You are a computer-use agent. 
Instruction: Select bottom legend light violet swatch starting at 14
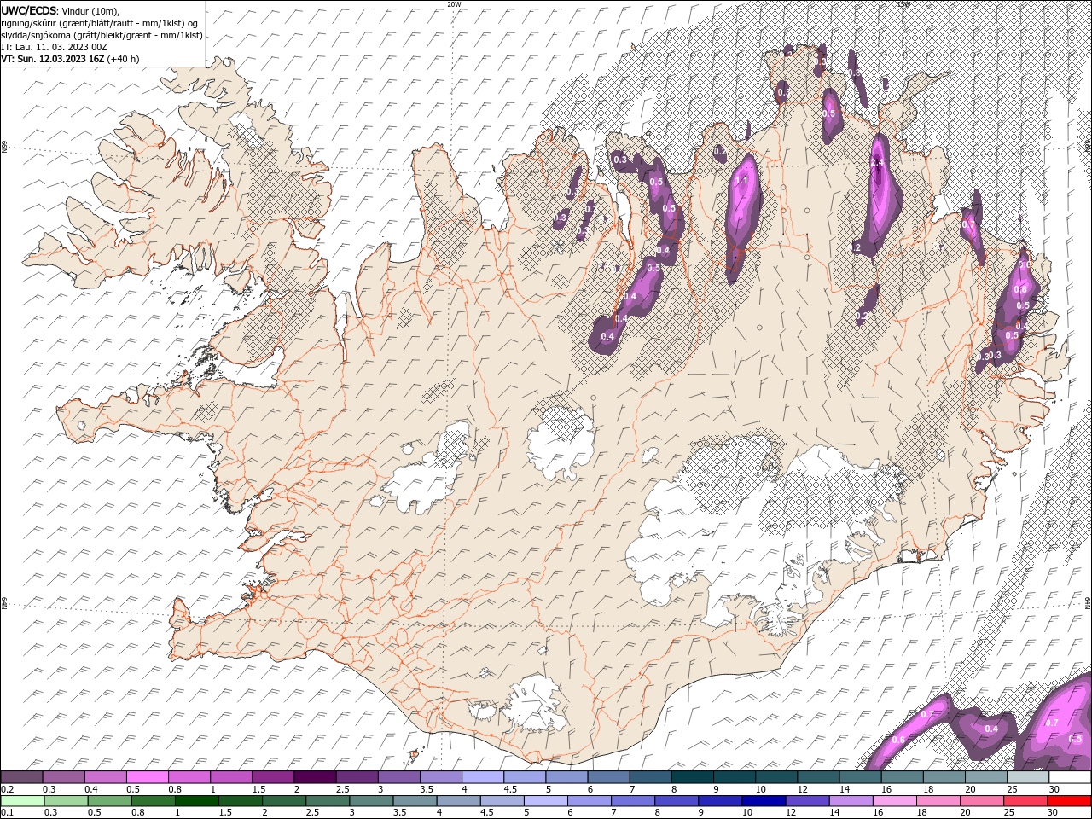click(x=851, y=801)
